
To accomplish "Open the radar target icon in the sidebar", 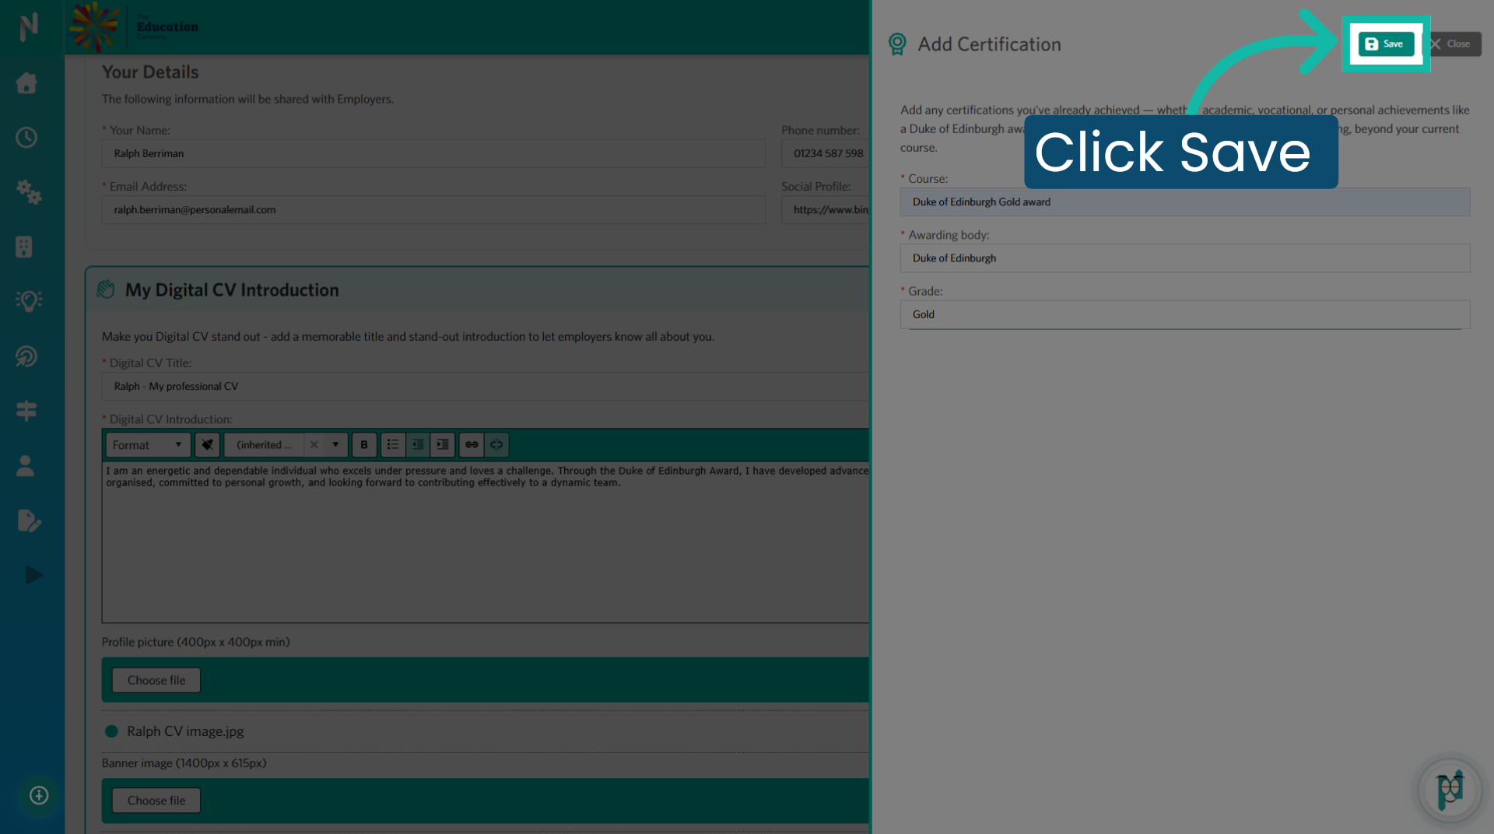I will click(x=26, y=356).
